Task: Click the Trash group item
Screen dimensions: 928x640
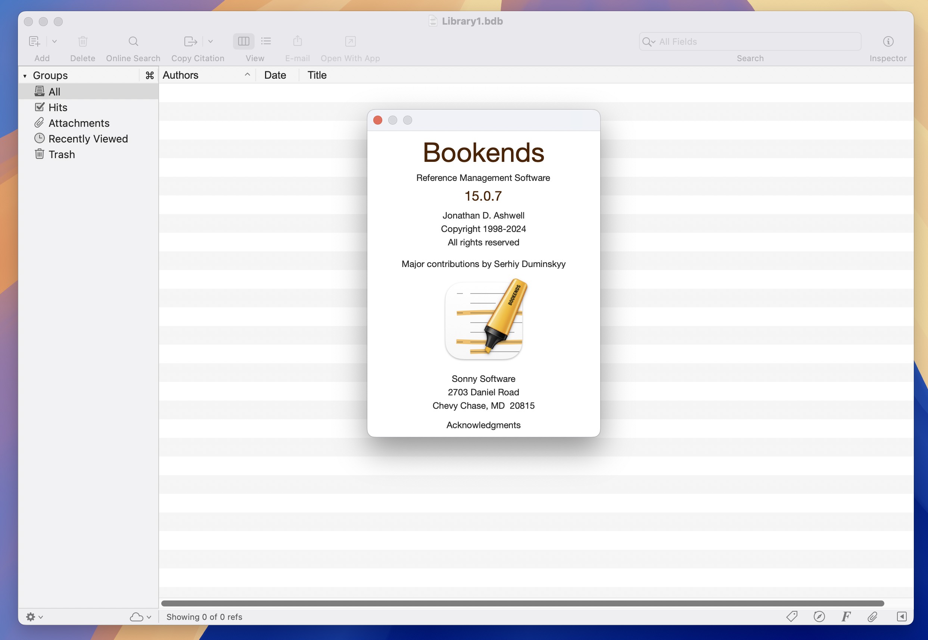Action: (61, 154)
